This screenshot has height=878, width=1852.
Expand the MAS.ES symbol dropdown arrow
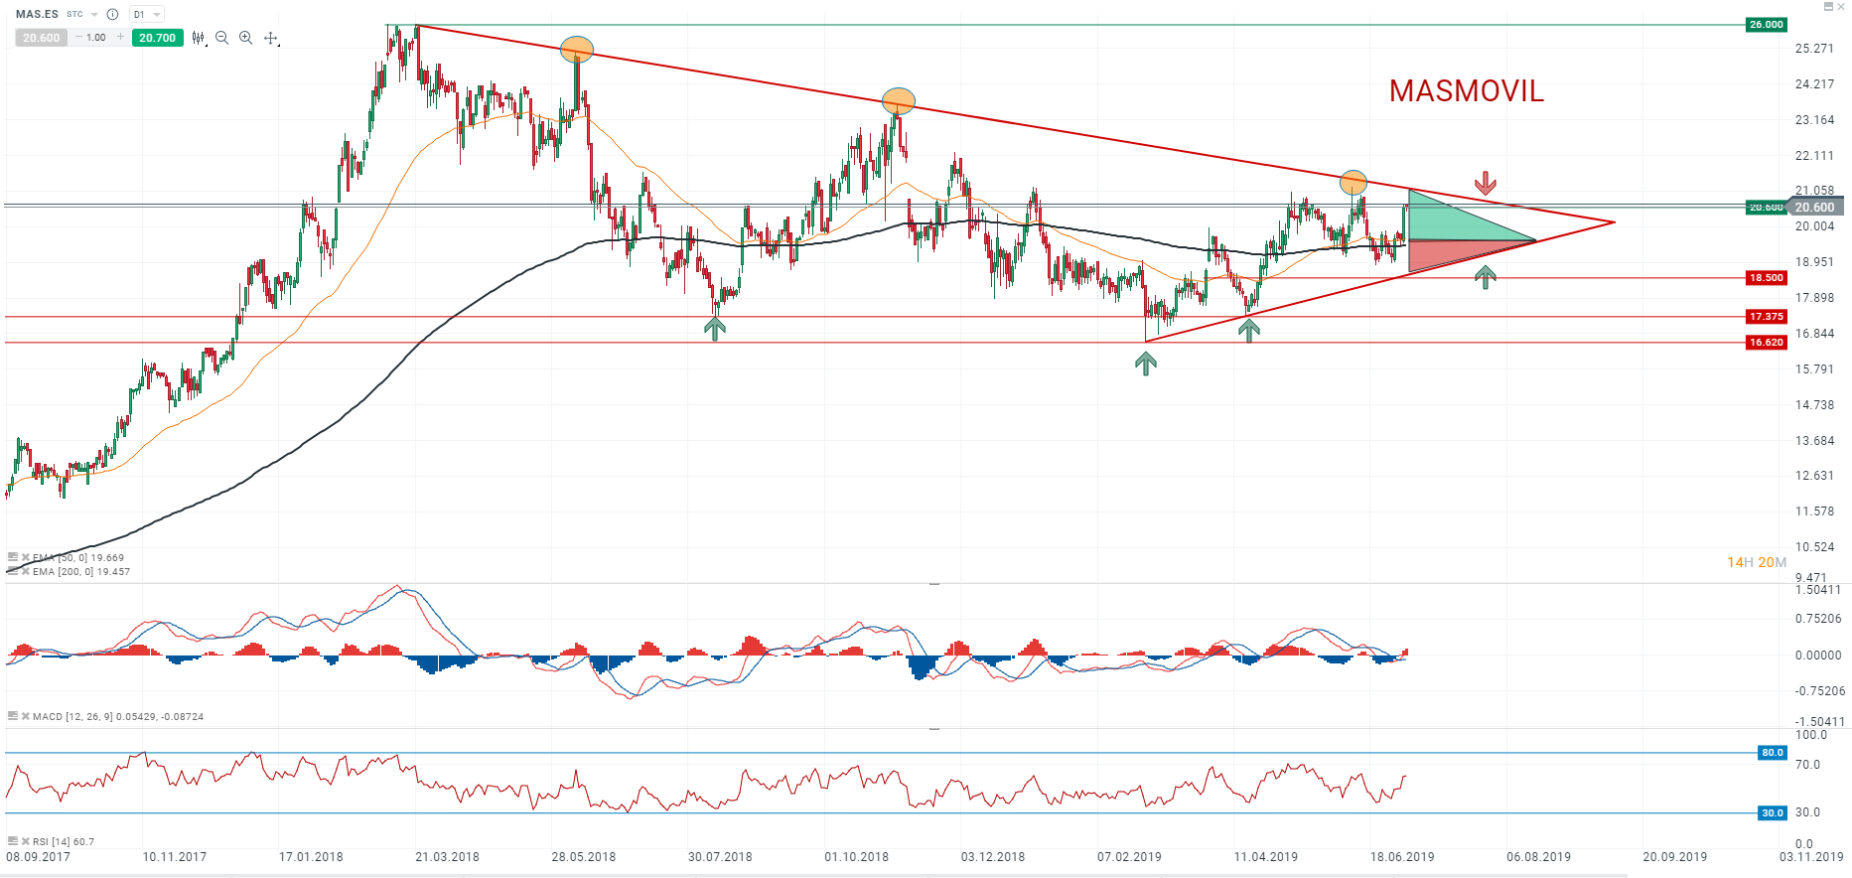point(94,15)
